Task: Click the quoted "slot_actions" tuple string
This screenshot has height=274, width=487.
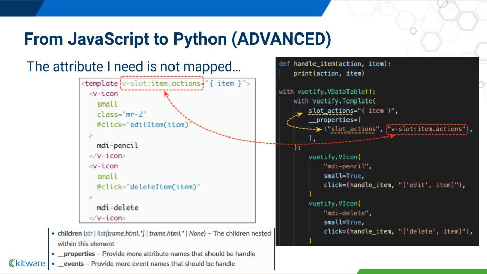Action: (x=353, y=129)
